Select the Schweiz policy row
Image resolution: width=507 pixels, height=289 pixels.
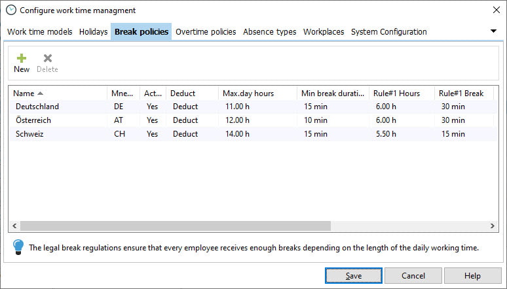(254, 134)
